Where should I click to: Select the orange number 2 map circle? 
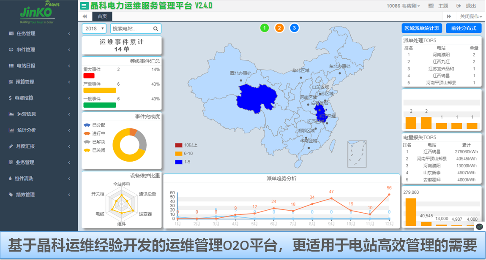(279, 28)
